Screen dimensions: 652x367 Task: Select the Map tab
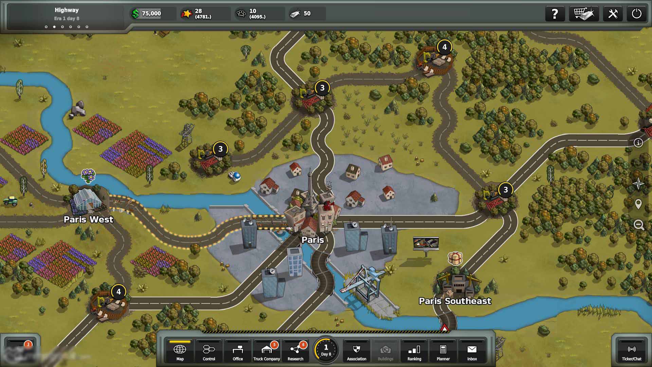coord(180,352)
